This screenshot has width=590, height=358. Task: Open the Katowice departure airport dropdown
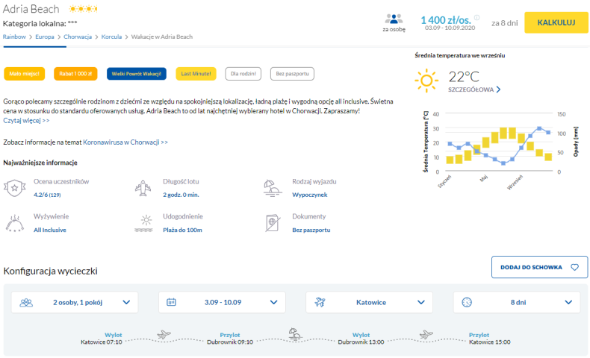(369, 302)
